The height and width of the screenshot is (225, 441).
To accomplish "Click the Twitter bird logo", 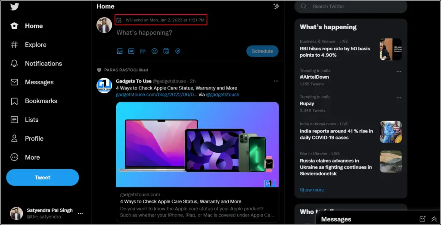I will 15,7.
